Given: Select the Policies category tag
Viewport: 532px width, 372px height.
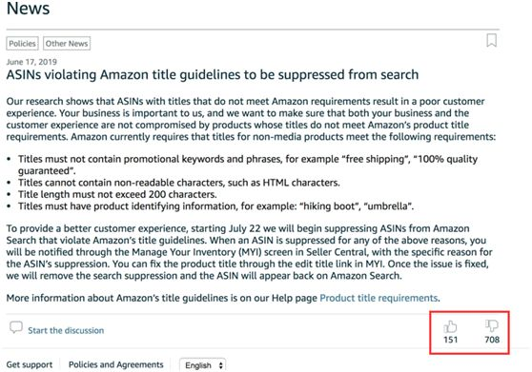Looking at the screenshot, I should click(22, 44).
